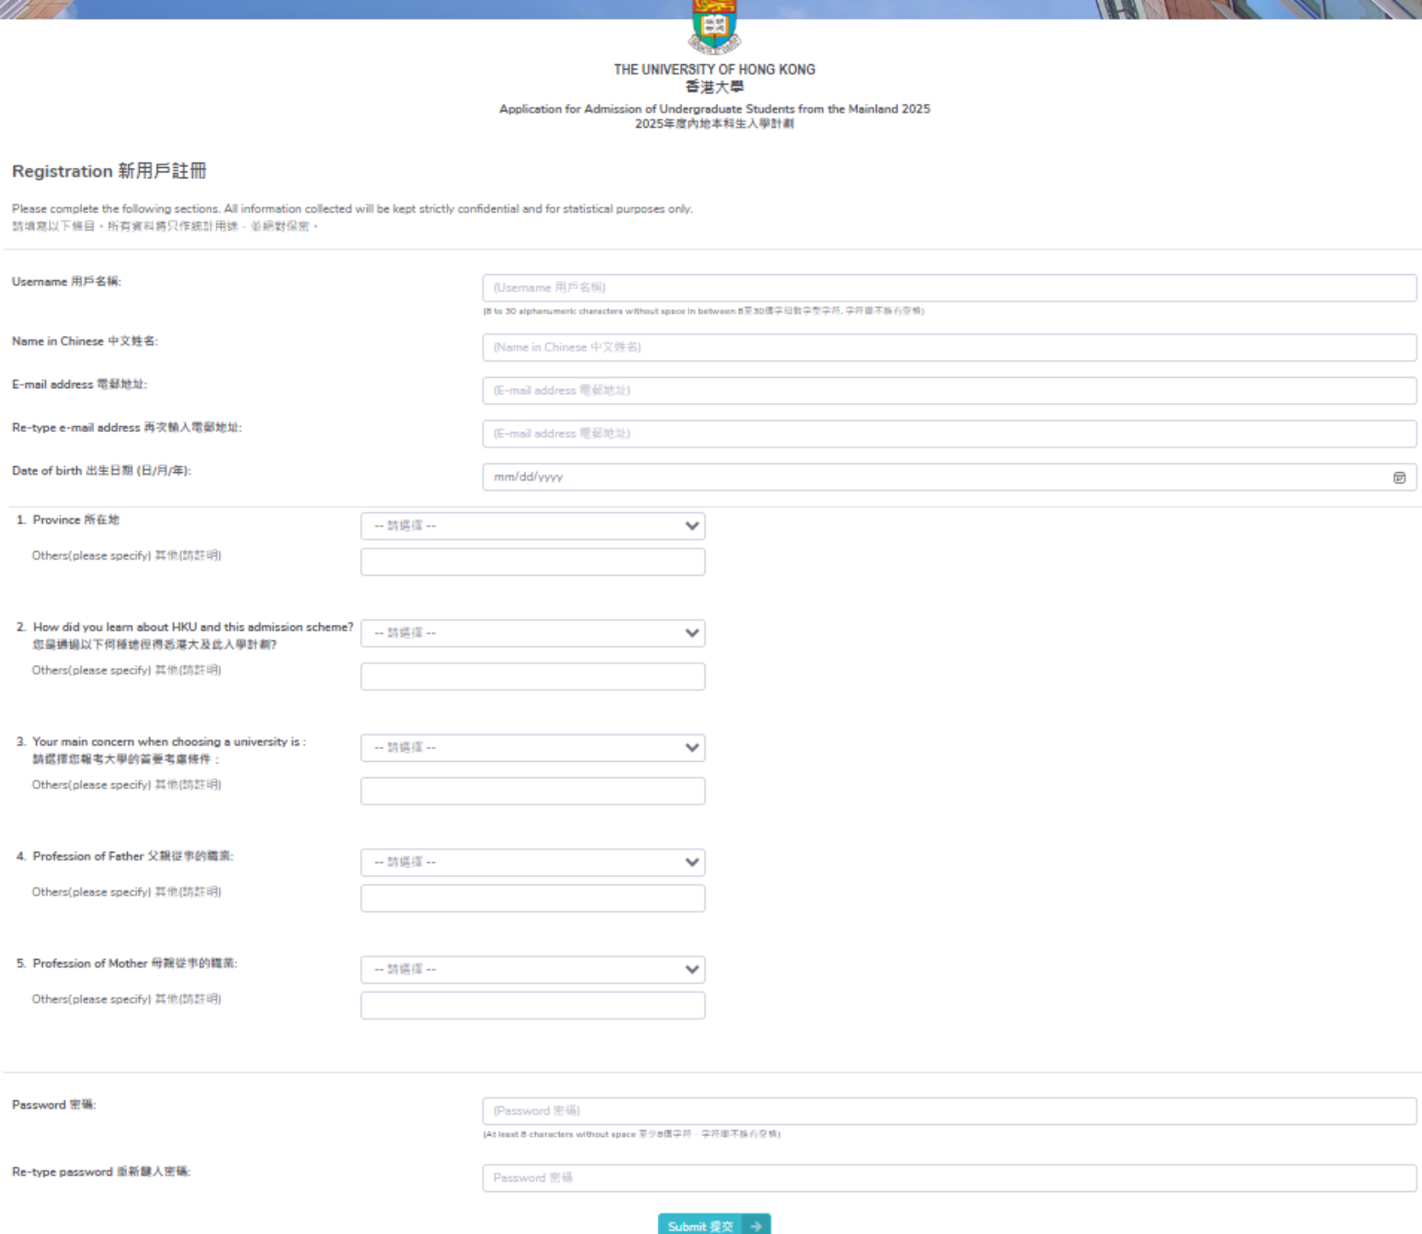Click the "Name in Chinese" label
The image size is (1422, 1234).
[85, 341]
